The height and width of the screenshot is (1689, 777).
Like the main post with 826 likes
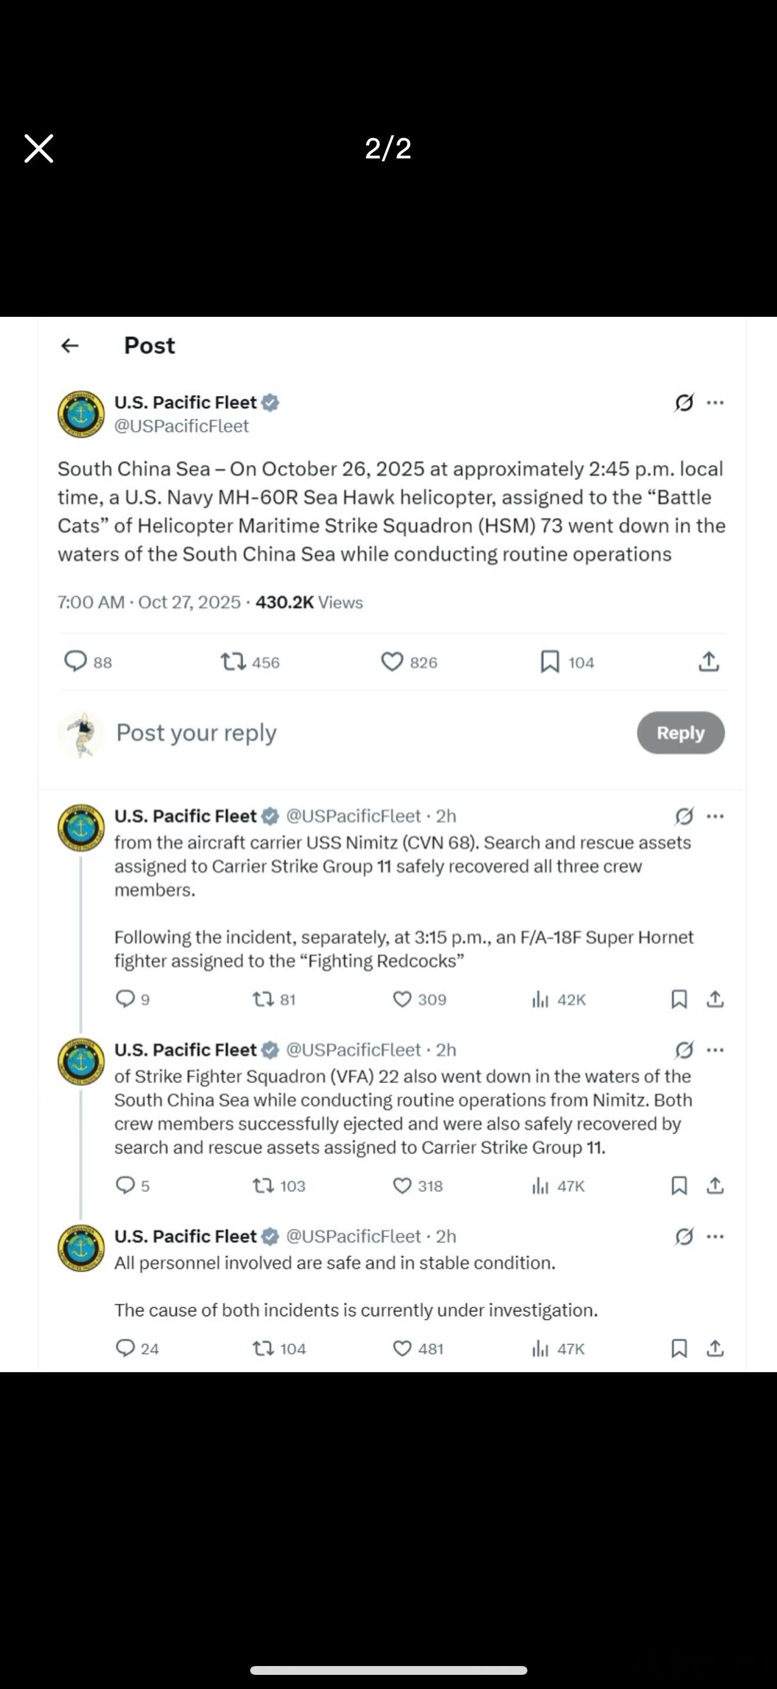(392, 661)
